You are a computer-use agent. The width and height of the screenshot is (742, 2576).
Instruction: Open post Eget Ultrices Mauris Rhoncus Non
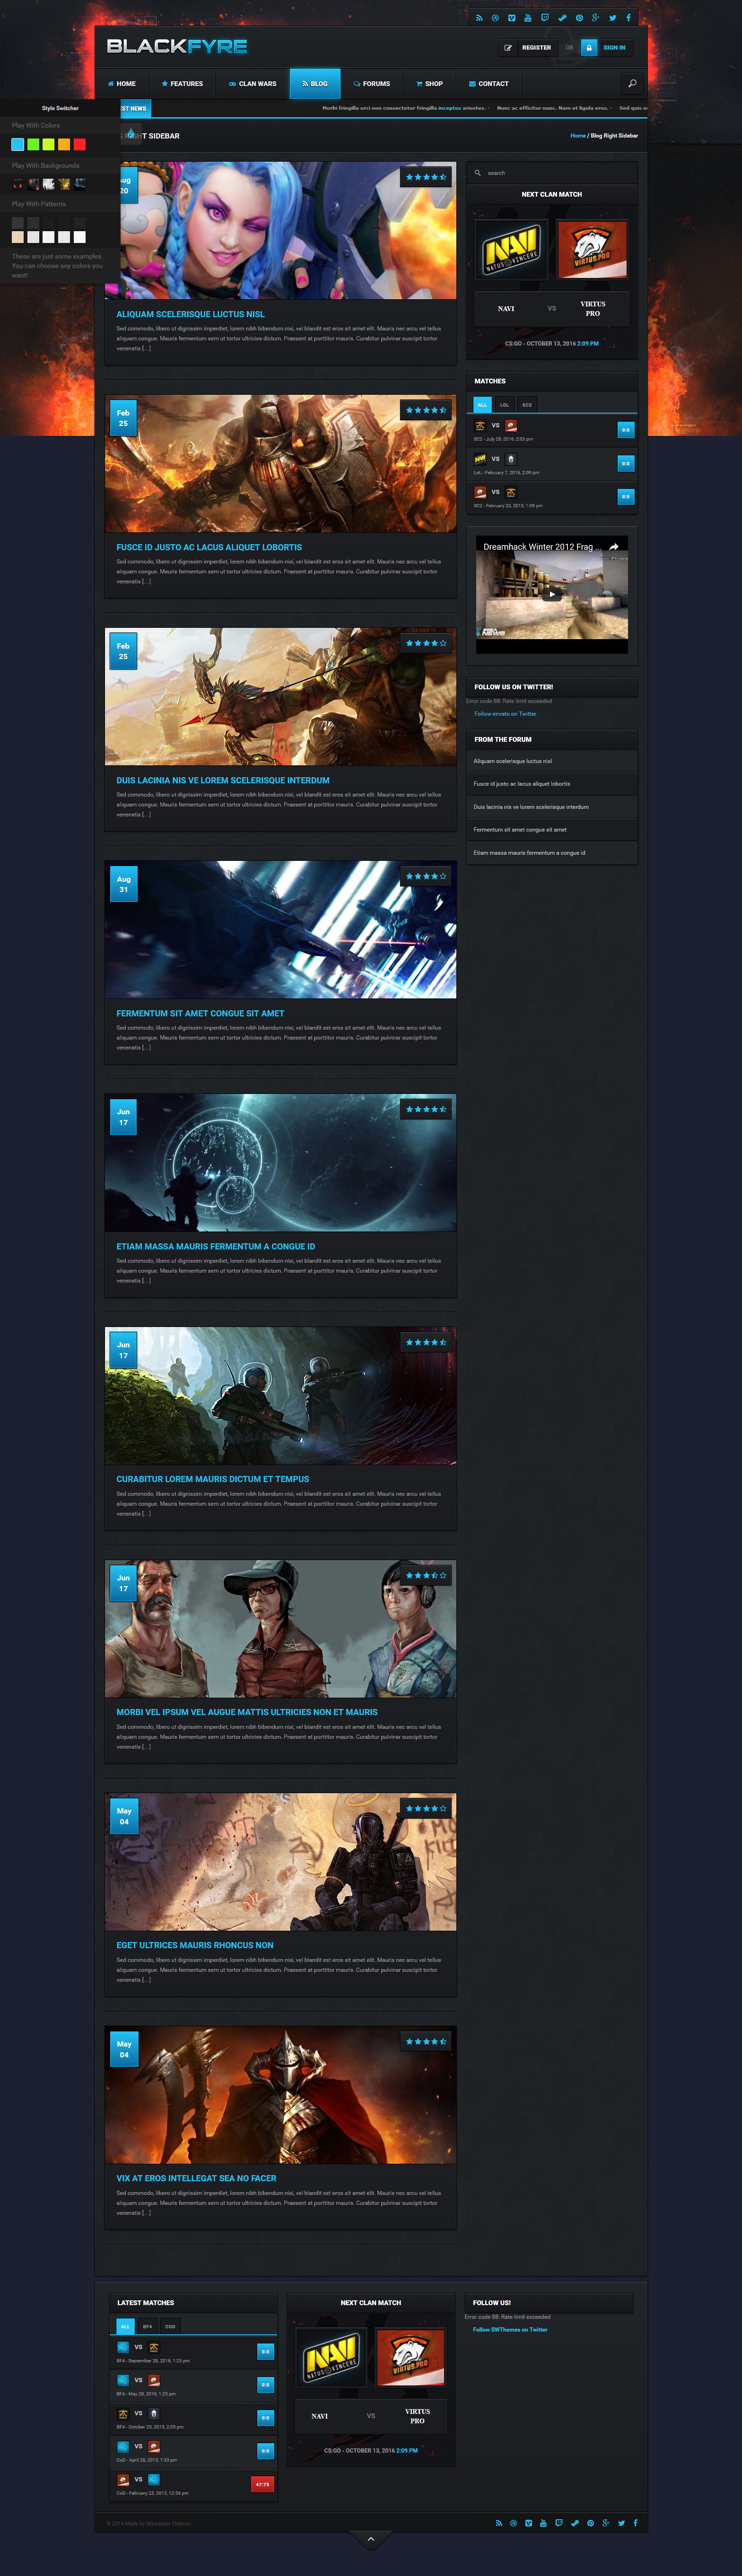click(x=195, y=1945)
